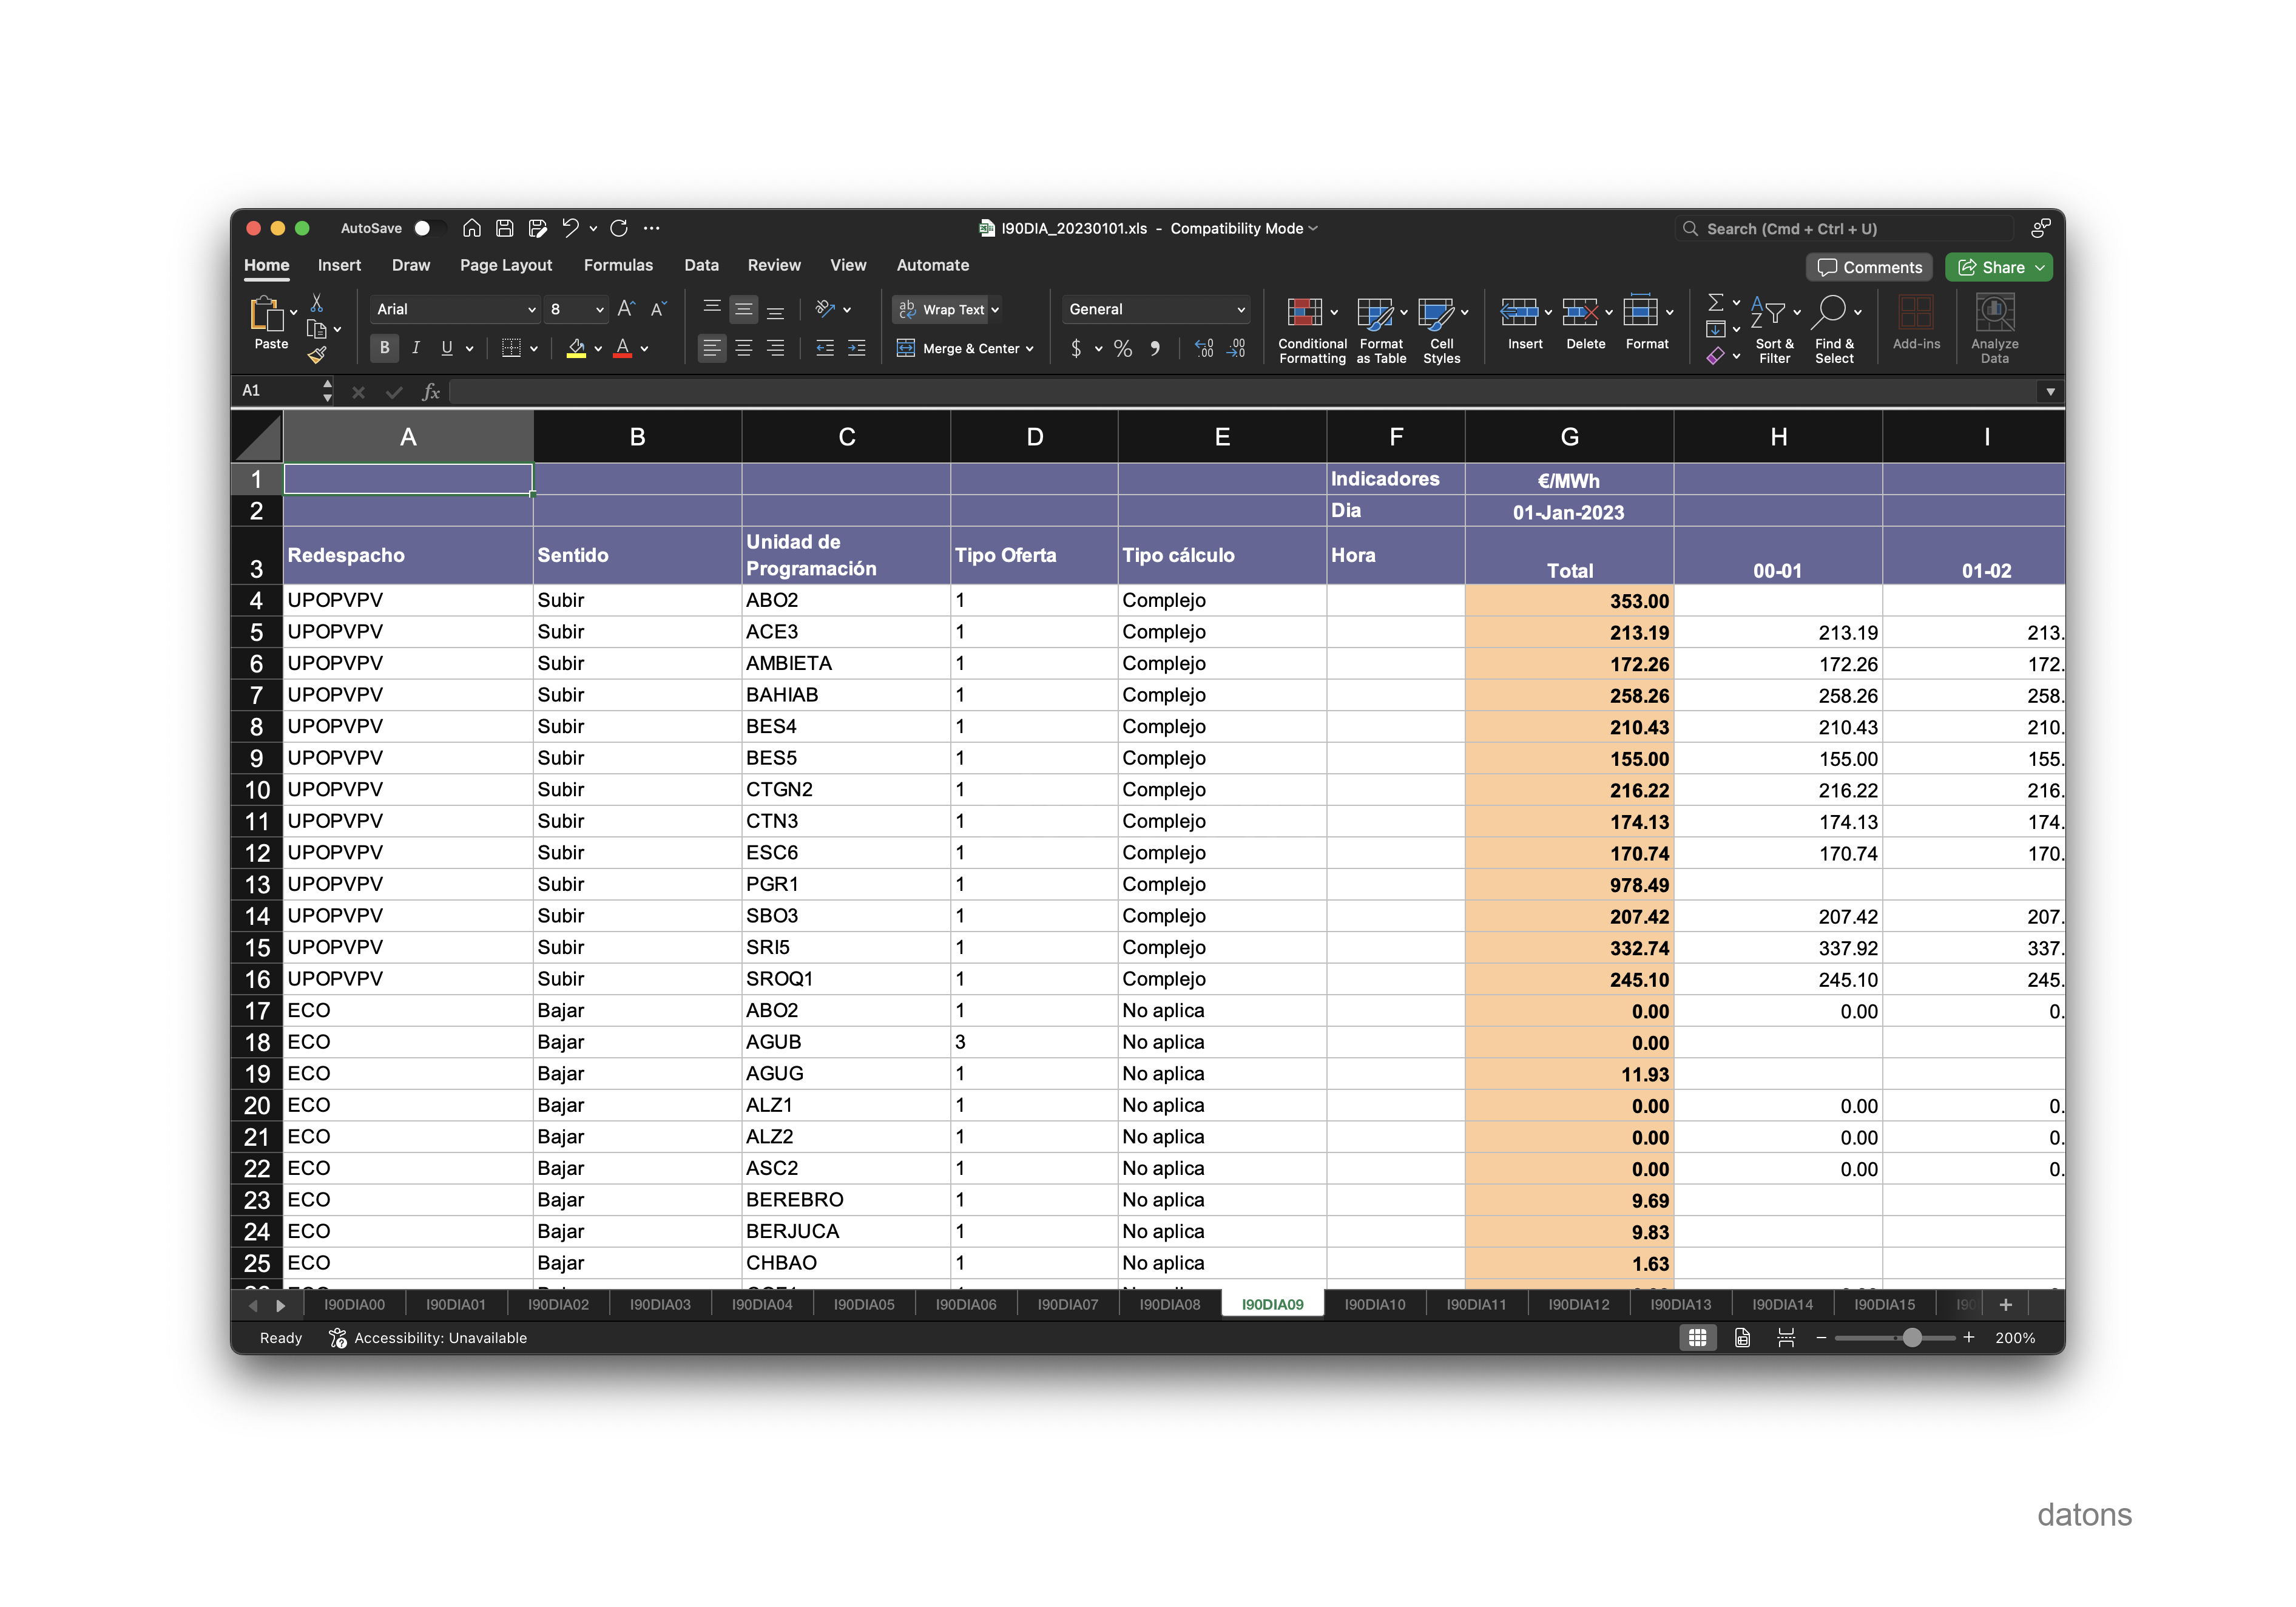This screenshot has height=1607, width=2296.
Task: Click the Conditional Formatting icon
Action: pos(1305,313)
